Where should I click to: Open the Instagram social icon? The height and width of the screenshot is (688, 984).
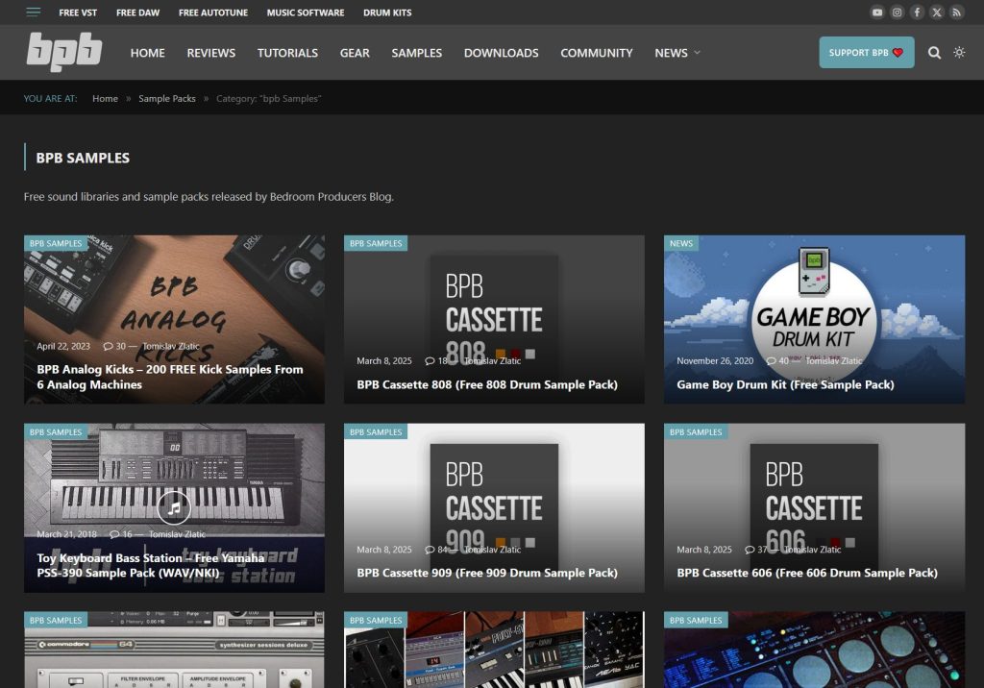(x=898, y=12)
